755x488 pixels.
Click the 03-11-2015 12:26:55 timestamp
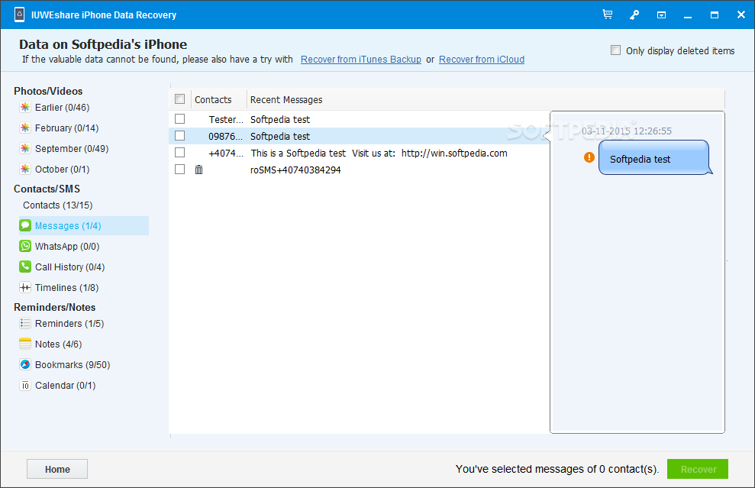tap(627, 131)
